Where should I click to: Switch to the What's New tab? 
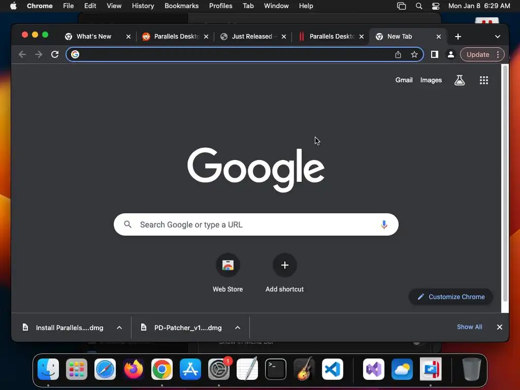point(94,37)
